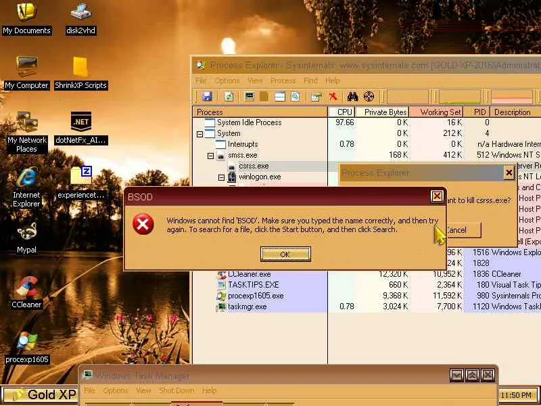This screenshot has width=541, height=406.
Task: Click the CPU usage mini graph in toolbar
Action: tap(408, 97)
